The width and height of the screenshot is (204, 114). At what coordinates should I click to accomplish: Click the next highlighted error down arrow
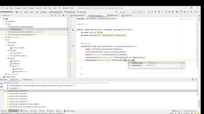tap(196, 19)
